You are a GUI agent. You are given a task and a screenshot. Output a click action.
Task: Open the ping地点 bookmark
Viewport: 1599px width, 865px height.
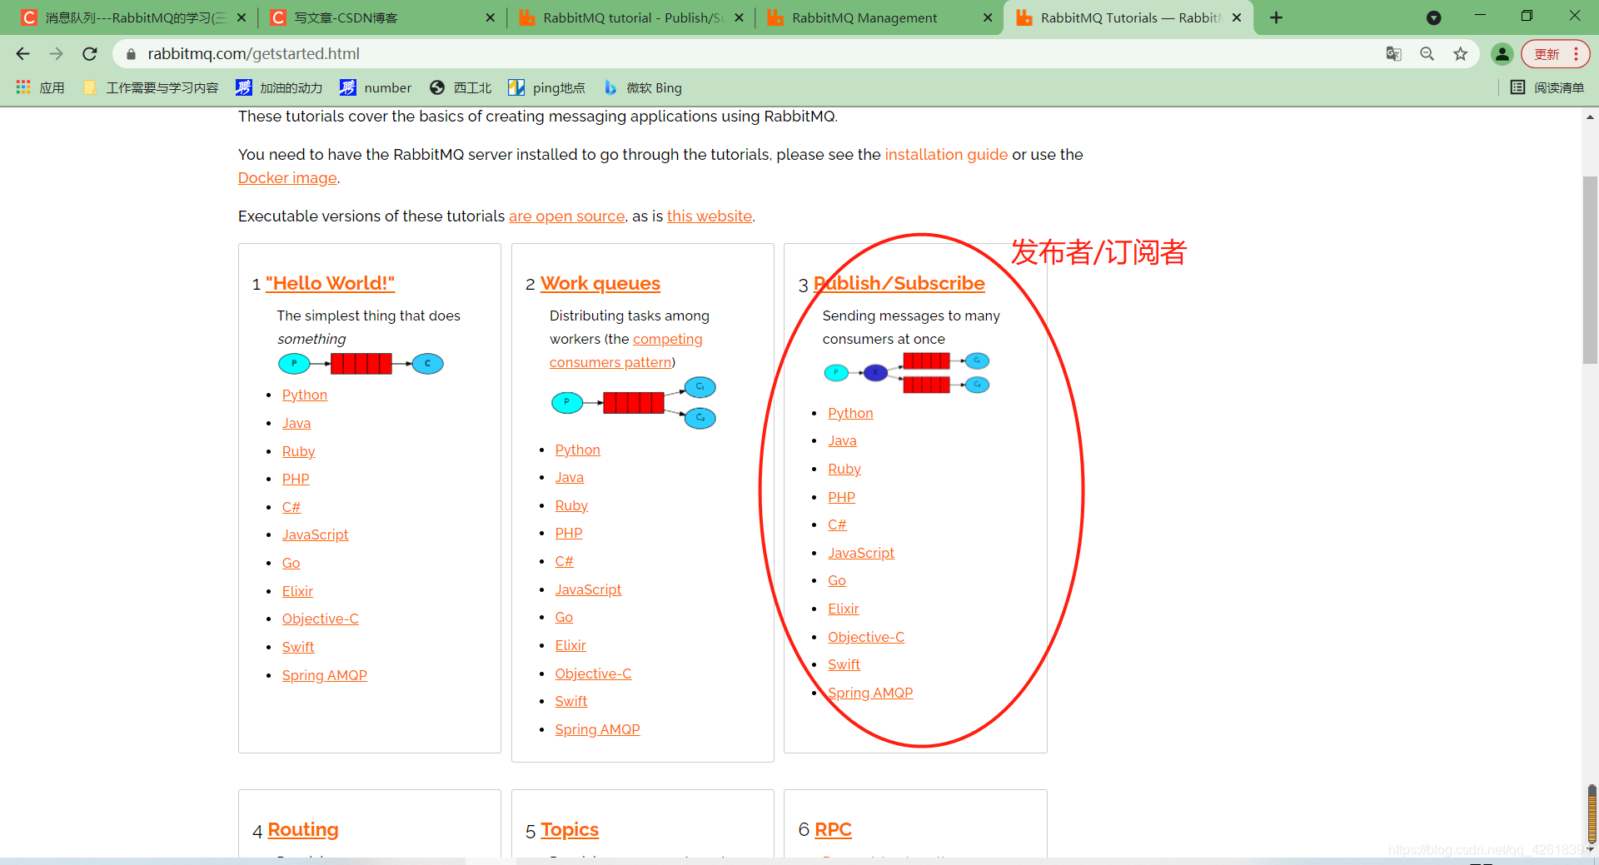[546, 87]
